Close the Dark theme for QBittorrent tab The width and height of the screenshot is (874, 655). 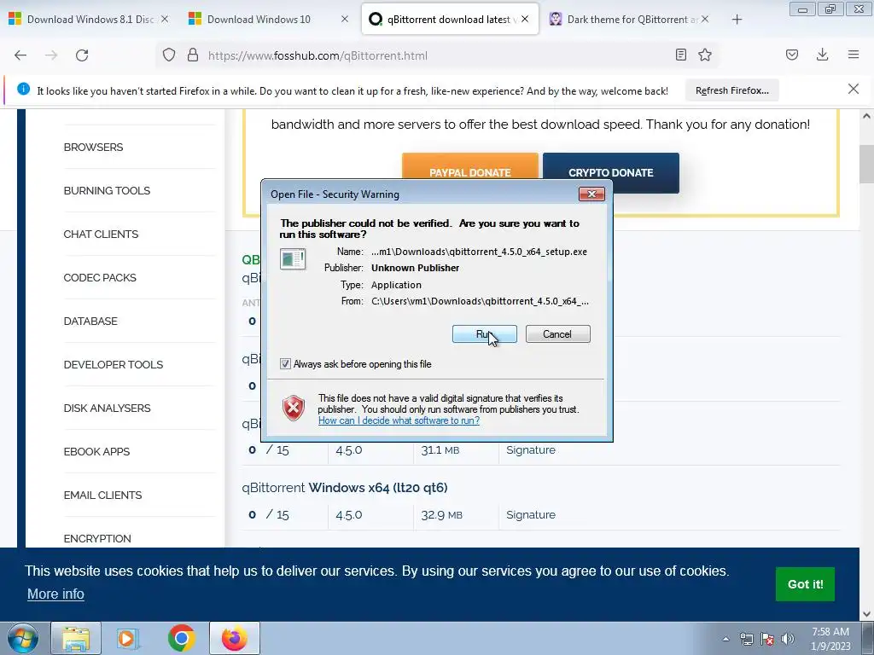click(x=705, y=19)
